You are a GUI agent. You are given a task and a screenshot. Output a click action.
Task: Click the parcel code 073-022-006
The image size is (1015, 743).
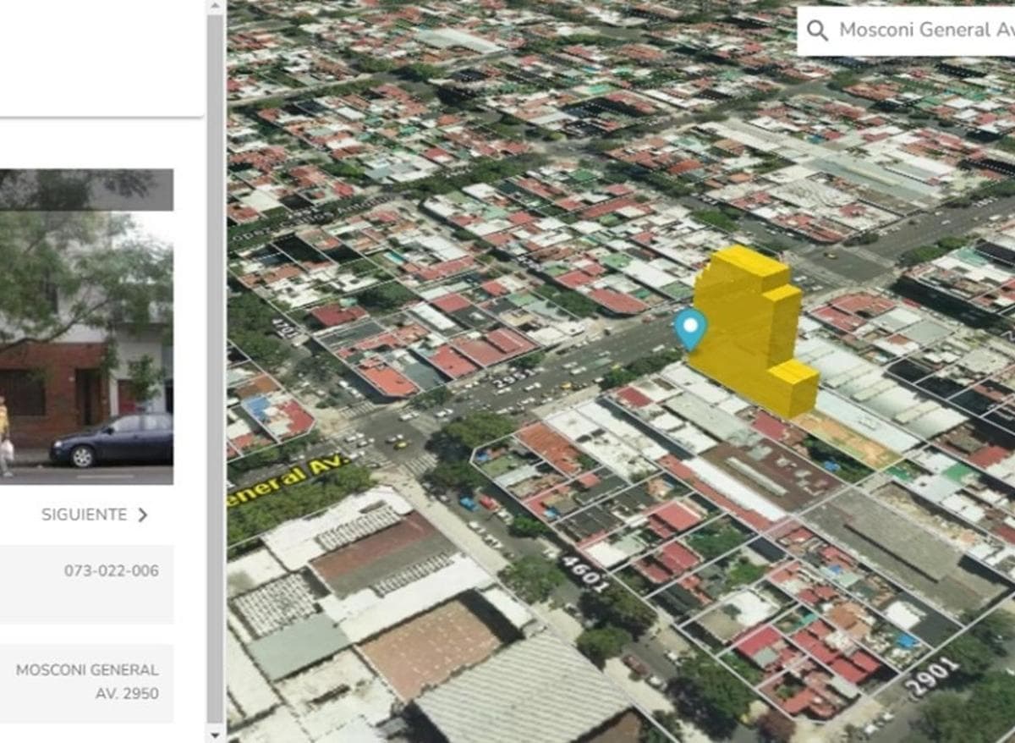pos(111,571)
